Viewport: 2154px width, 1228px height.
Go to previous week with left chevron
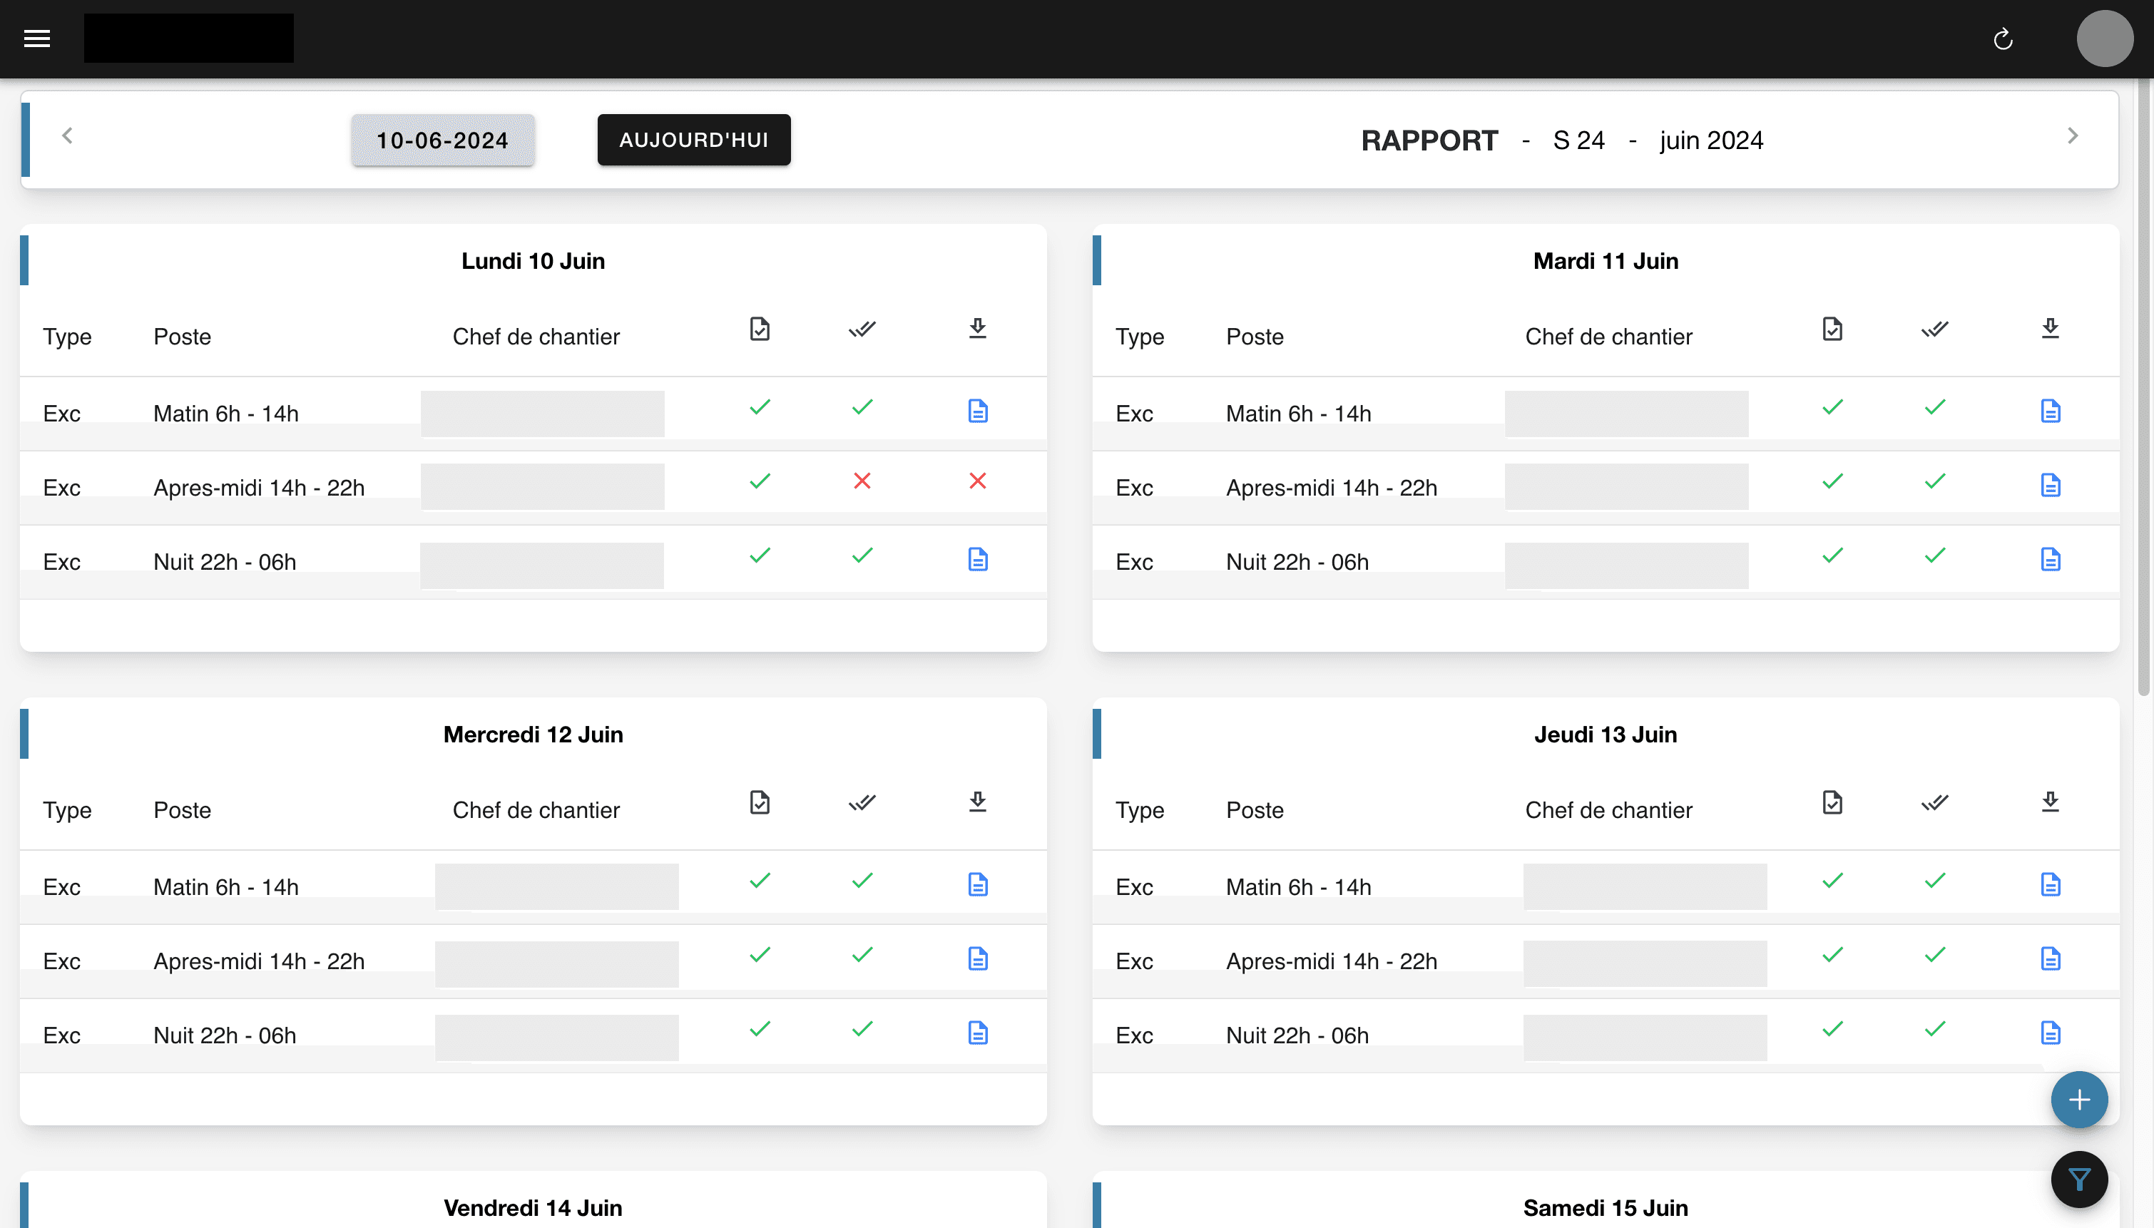click(x=68, y=135)
